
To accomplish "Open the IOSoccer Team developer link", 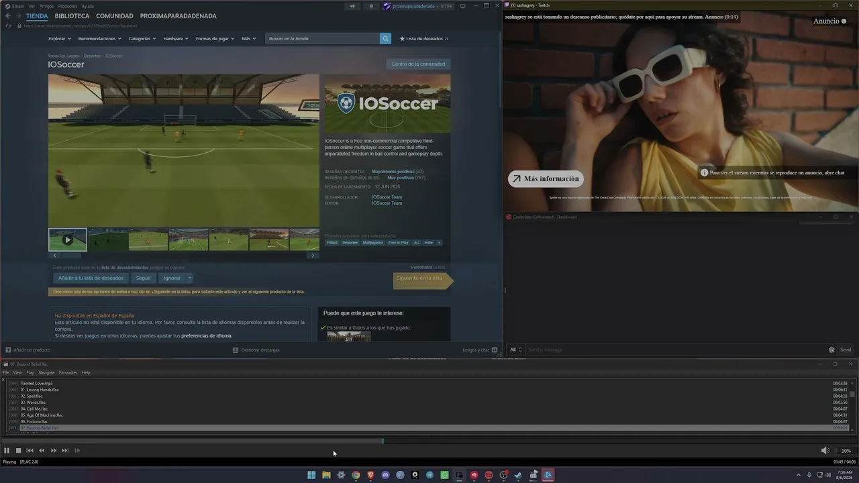I will tap(387, 197).
